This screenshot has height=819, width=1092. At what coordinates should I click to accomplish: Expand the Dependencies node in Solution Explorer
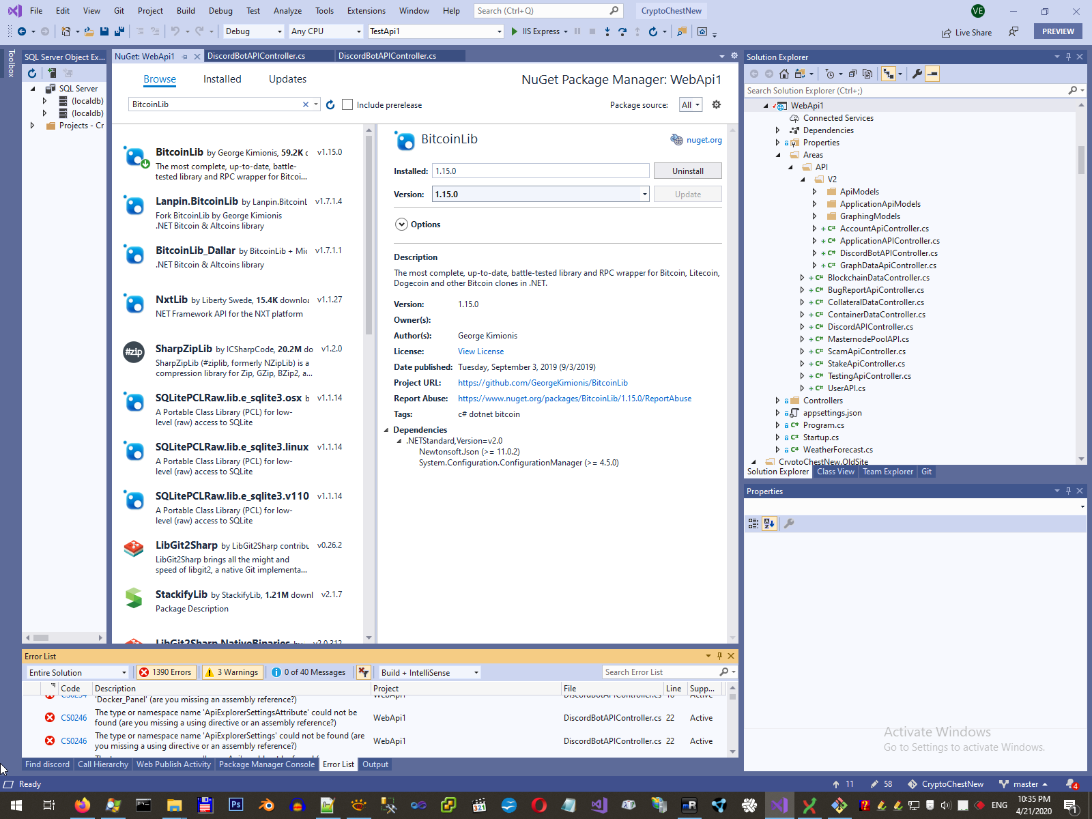[x=777, y=130]
